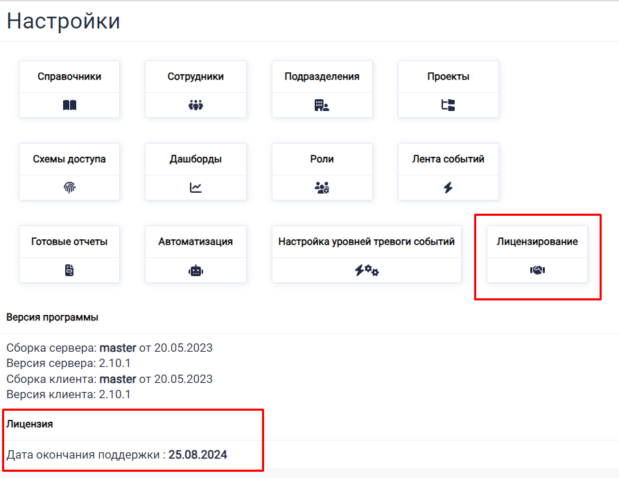Select the book icon under Справочники
Image resolution: width=619 pixels, height=478 pixels.
pos(69,104)
